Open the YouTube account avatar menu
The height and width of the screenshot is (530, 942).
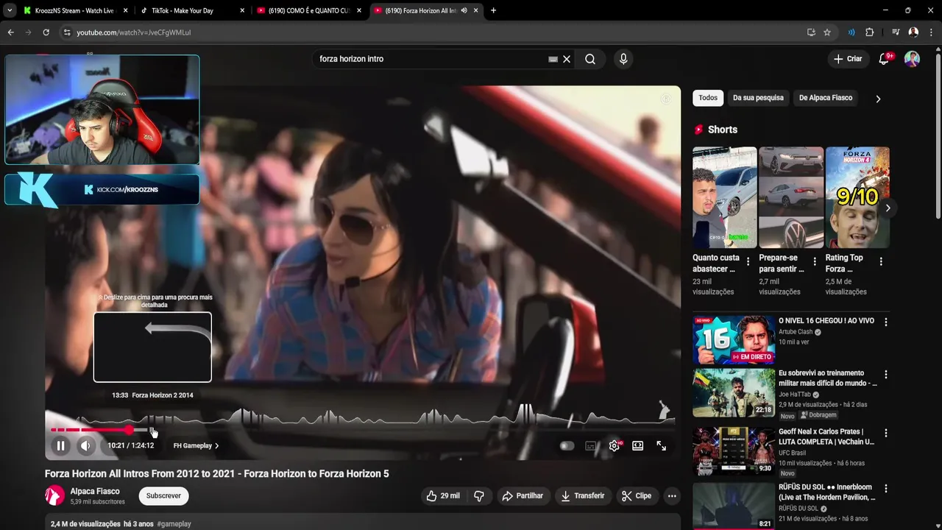click(x=912, y=59)
